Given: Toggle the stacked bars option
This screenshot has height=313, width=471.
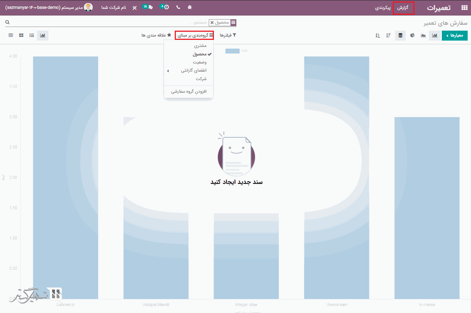Looking at the screenshot, I should [x=400, y=35].
